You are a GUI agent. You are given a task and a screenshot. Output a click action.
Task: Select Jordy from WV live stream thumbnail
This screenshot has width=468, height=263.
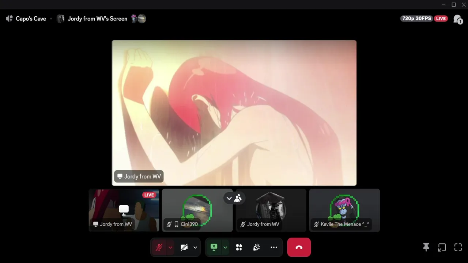(x=124, y=210)
